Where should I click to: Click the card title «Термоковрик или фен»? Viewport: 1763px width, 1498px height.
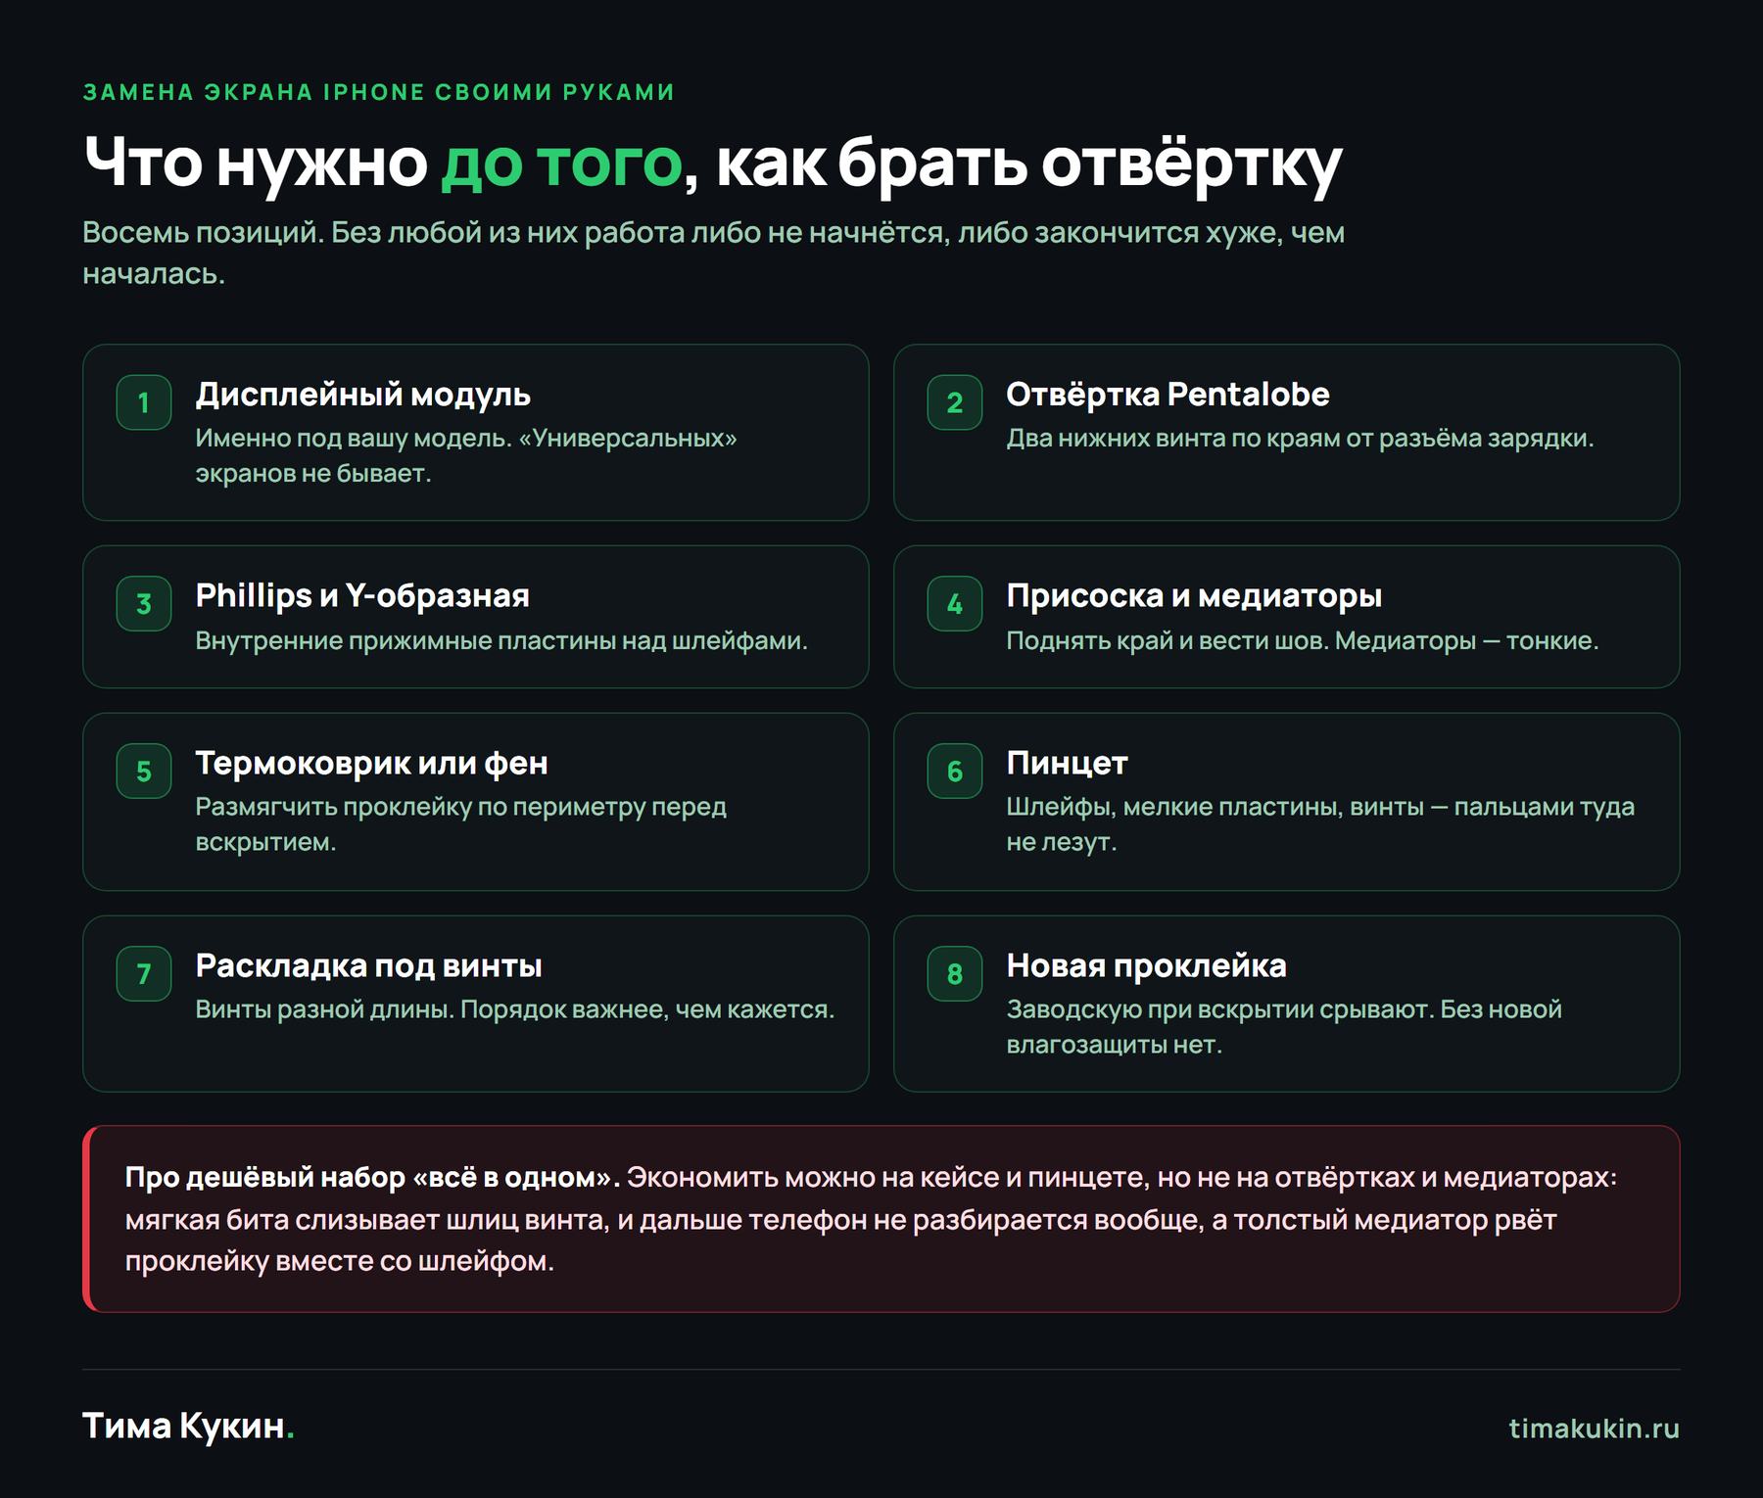[x=371, y=763]
